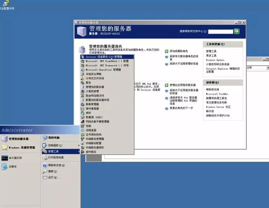Open Microsoft TechNet link

click(217, 94)
